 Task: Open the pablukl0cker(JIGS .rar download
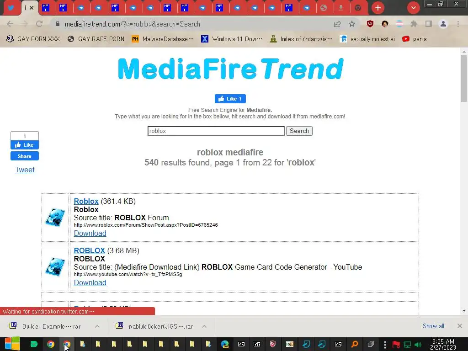(155, 326)
